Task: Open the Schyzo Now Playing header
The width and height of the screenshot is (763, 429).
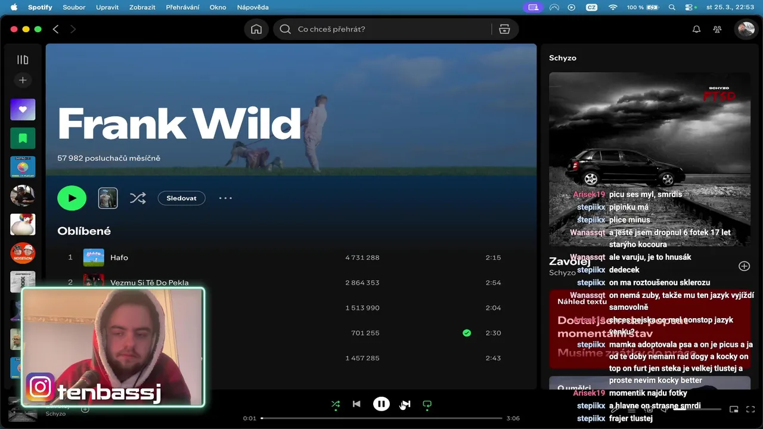Action: (563, 58)
